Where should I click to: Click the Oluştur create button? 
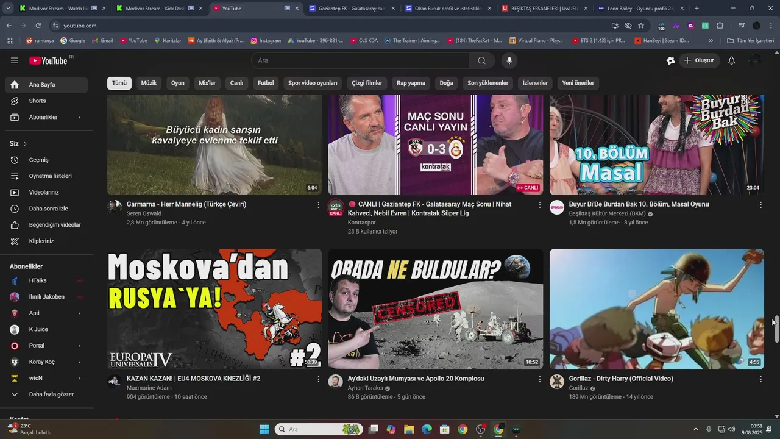(700, 60)
